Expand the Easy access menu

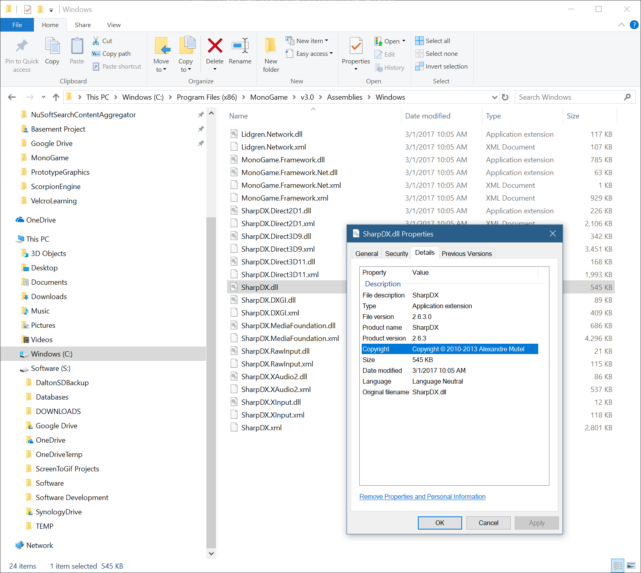tap(310, 53)
